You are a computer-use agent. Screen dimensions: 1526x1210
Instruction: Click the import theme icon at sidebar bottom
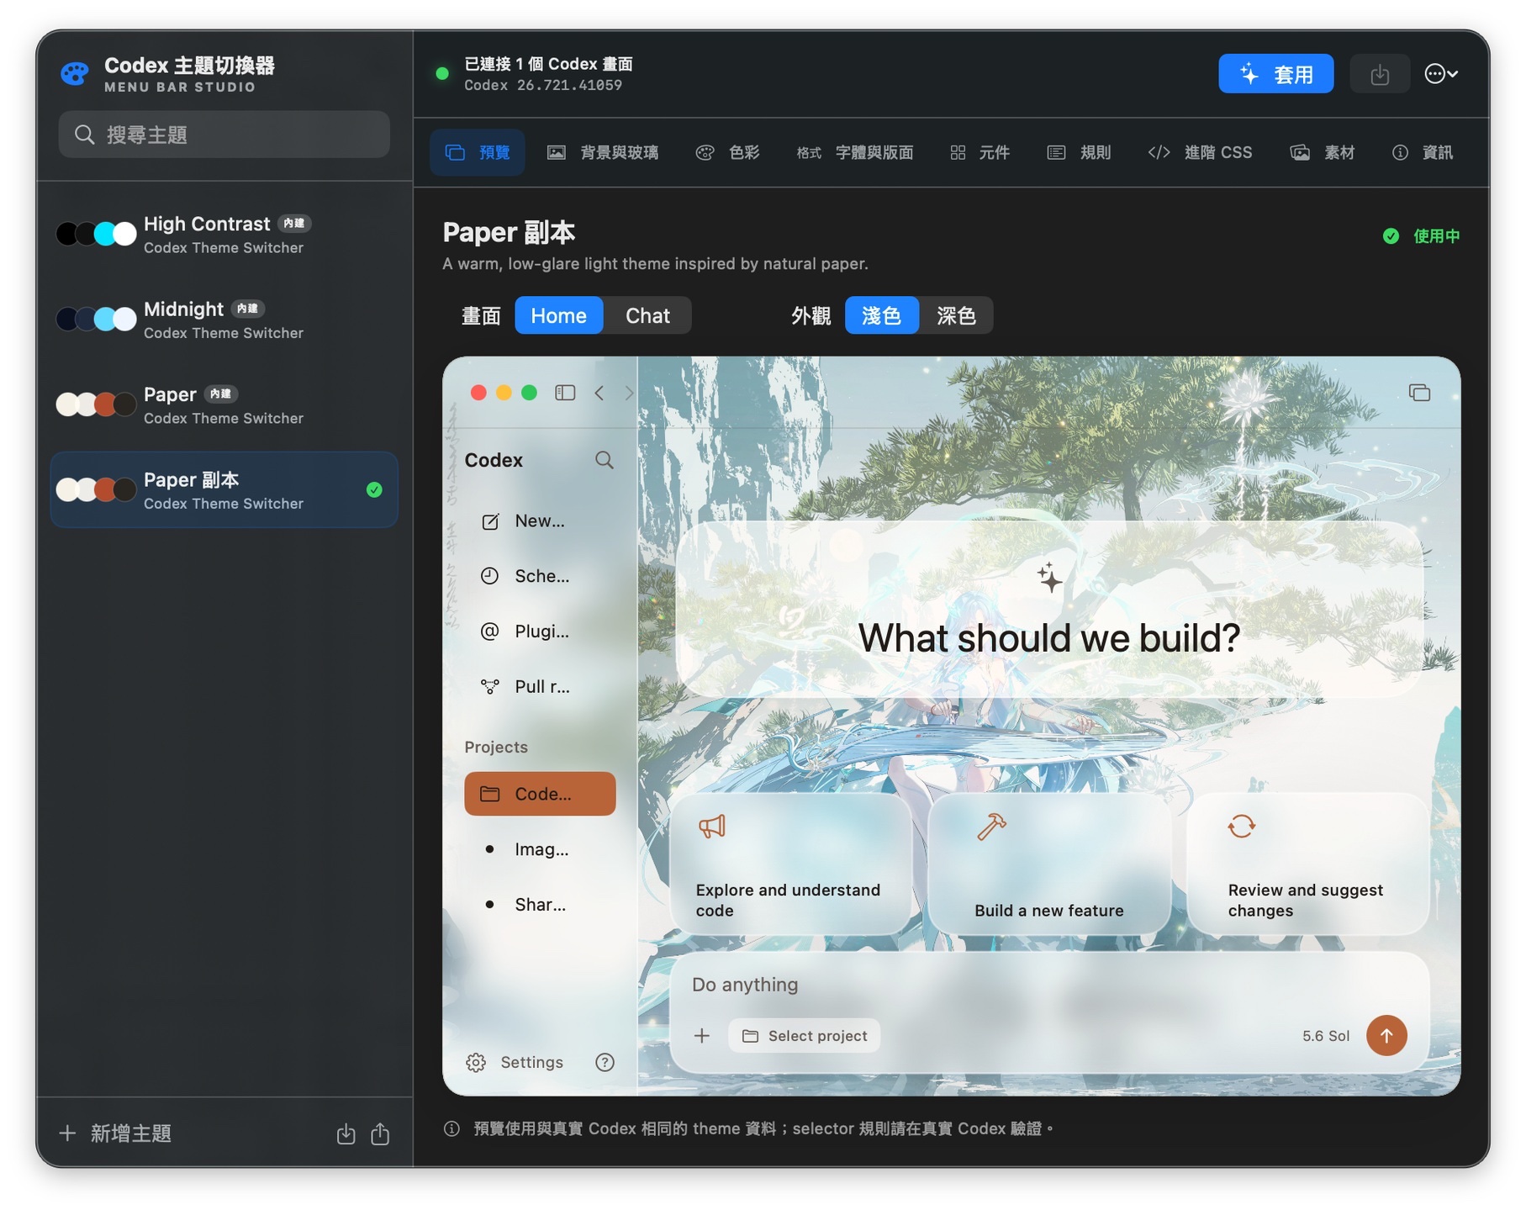[x=346, y=1133]
